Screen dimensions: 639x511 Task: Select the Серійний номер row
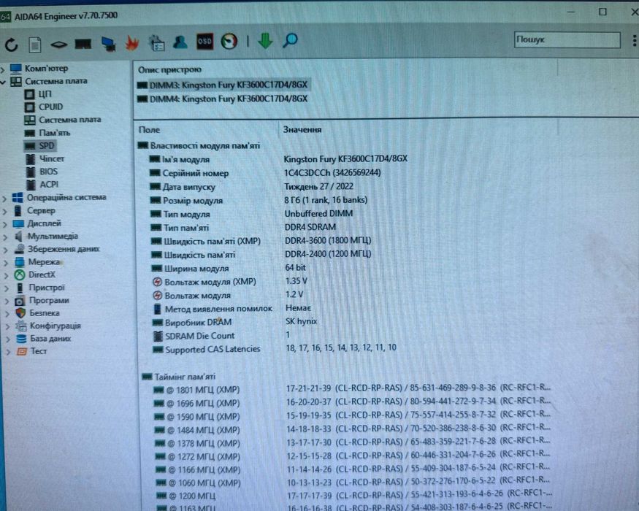tap(265, 173)
